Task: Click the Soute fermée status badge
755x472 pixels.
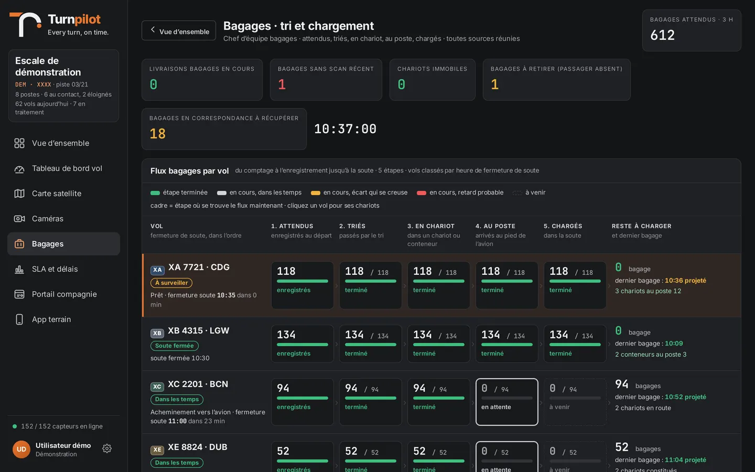Action: pyautogui.click(x=175, y=346)
